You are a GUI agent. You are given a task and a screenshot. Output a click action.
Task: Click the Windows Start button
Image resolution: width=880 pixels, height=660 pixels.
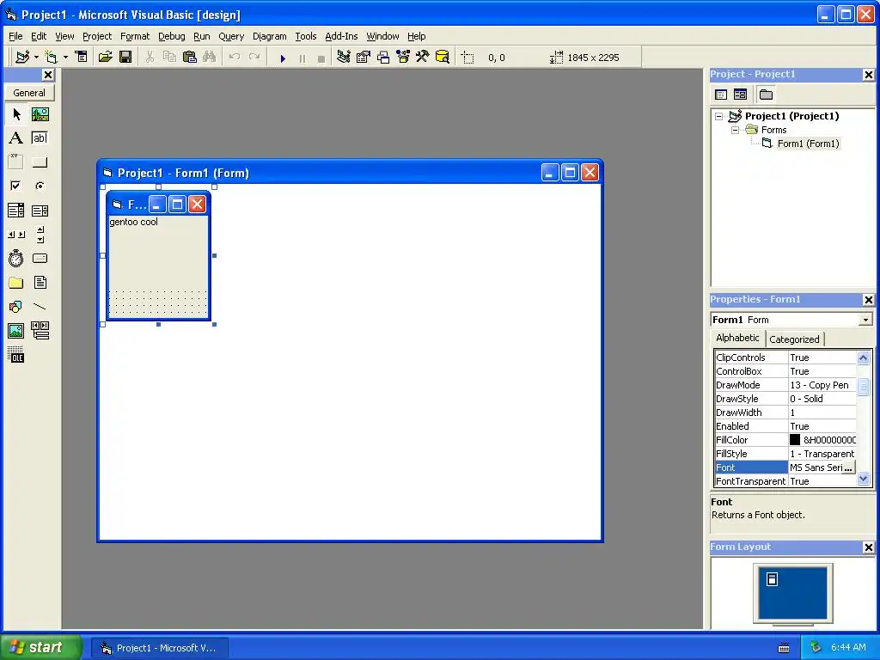coord(40,647)
